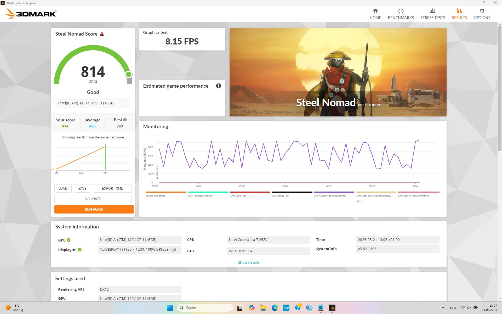The height and width of the screenshot is (314, 502).
Task: Open Microsoft Edge from the taskbar
Action: [275, 308]
